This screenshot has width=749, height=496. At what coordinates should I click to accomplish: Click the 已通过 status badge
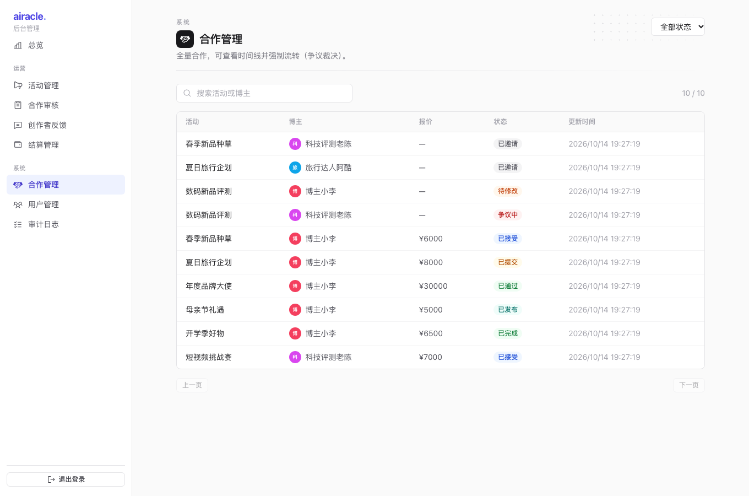click(508, 286)
